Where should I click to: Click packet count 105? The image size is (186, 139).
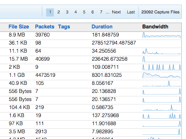[40, 83]
